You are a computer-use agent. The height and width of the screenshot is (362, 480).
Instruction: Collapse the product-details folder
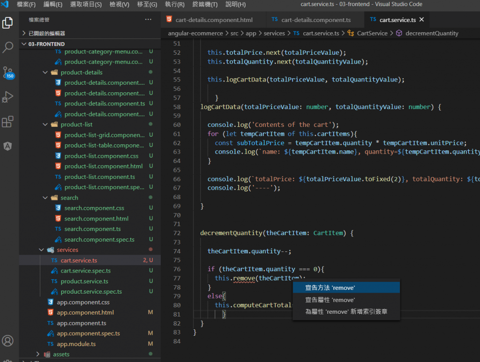click(x=81, y=72)
